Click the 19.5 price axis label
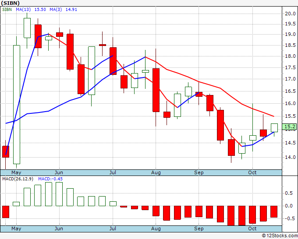Image resolution: width=298 pixels, height=239 pixels. point(290,24)
